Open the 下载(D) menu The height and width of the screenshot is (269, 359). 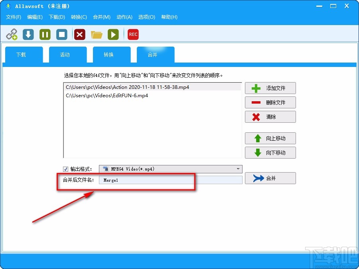click(x=57, y=17)
